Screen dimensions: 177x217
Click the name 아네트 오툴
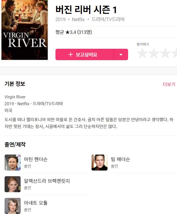click(x=36, y=203)
